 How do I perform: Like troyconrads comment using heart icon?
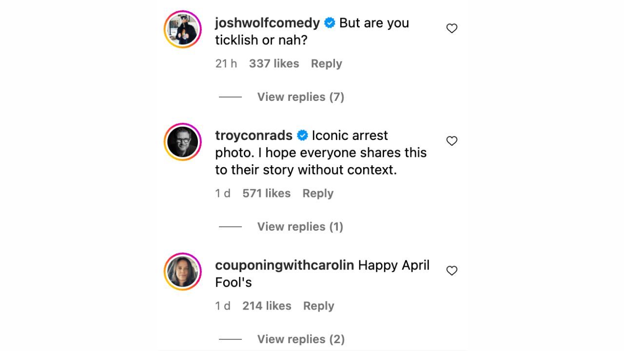pyautogui.click(x=452, y=141)
